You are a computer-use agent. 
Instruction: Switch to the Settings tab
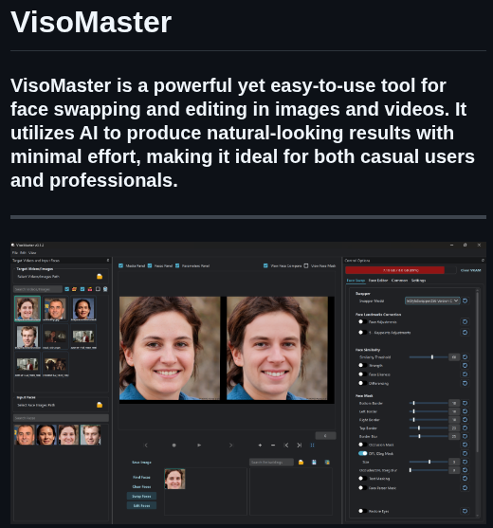(419, 281)
